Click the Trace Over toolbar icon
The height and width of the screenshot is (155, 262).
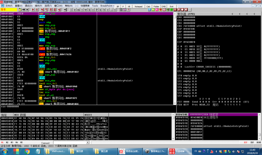[55, 10]
